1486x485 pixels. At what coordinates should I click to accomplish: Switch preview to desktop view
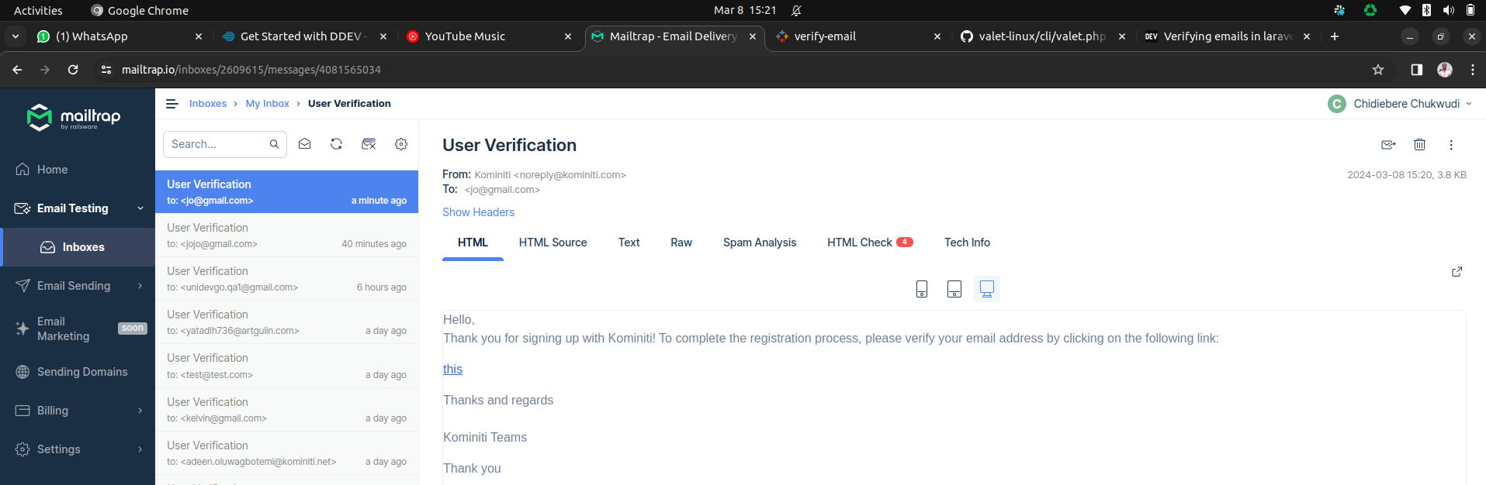coord(987,289)
